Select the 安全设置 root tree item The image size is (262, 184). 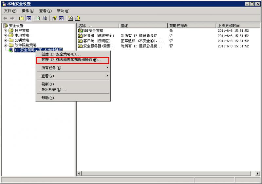16,26
